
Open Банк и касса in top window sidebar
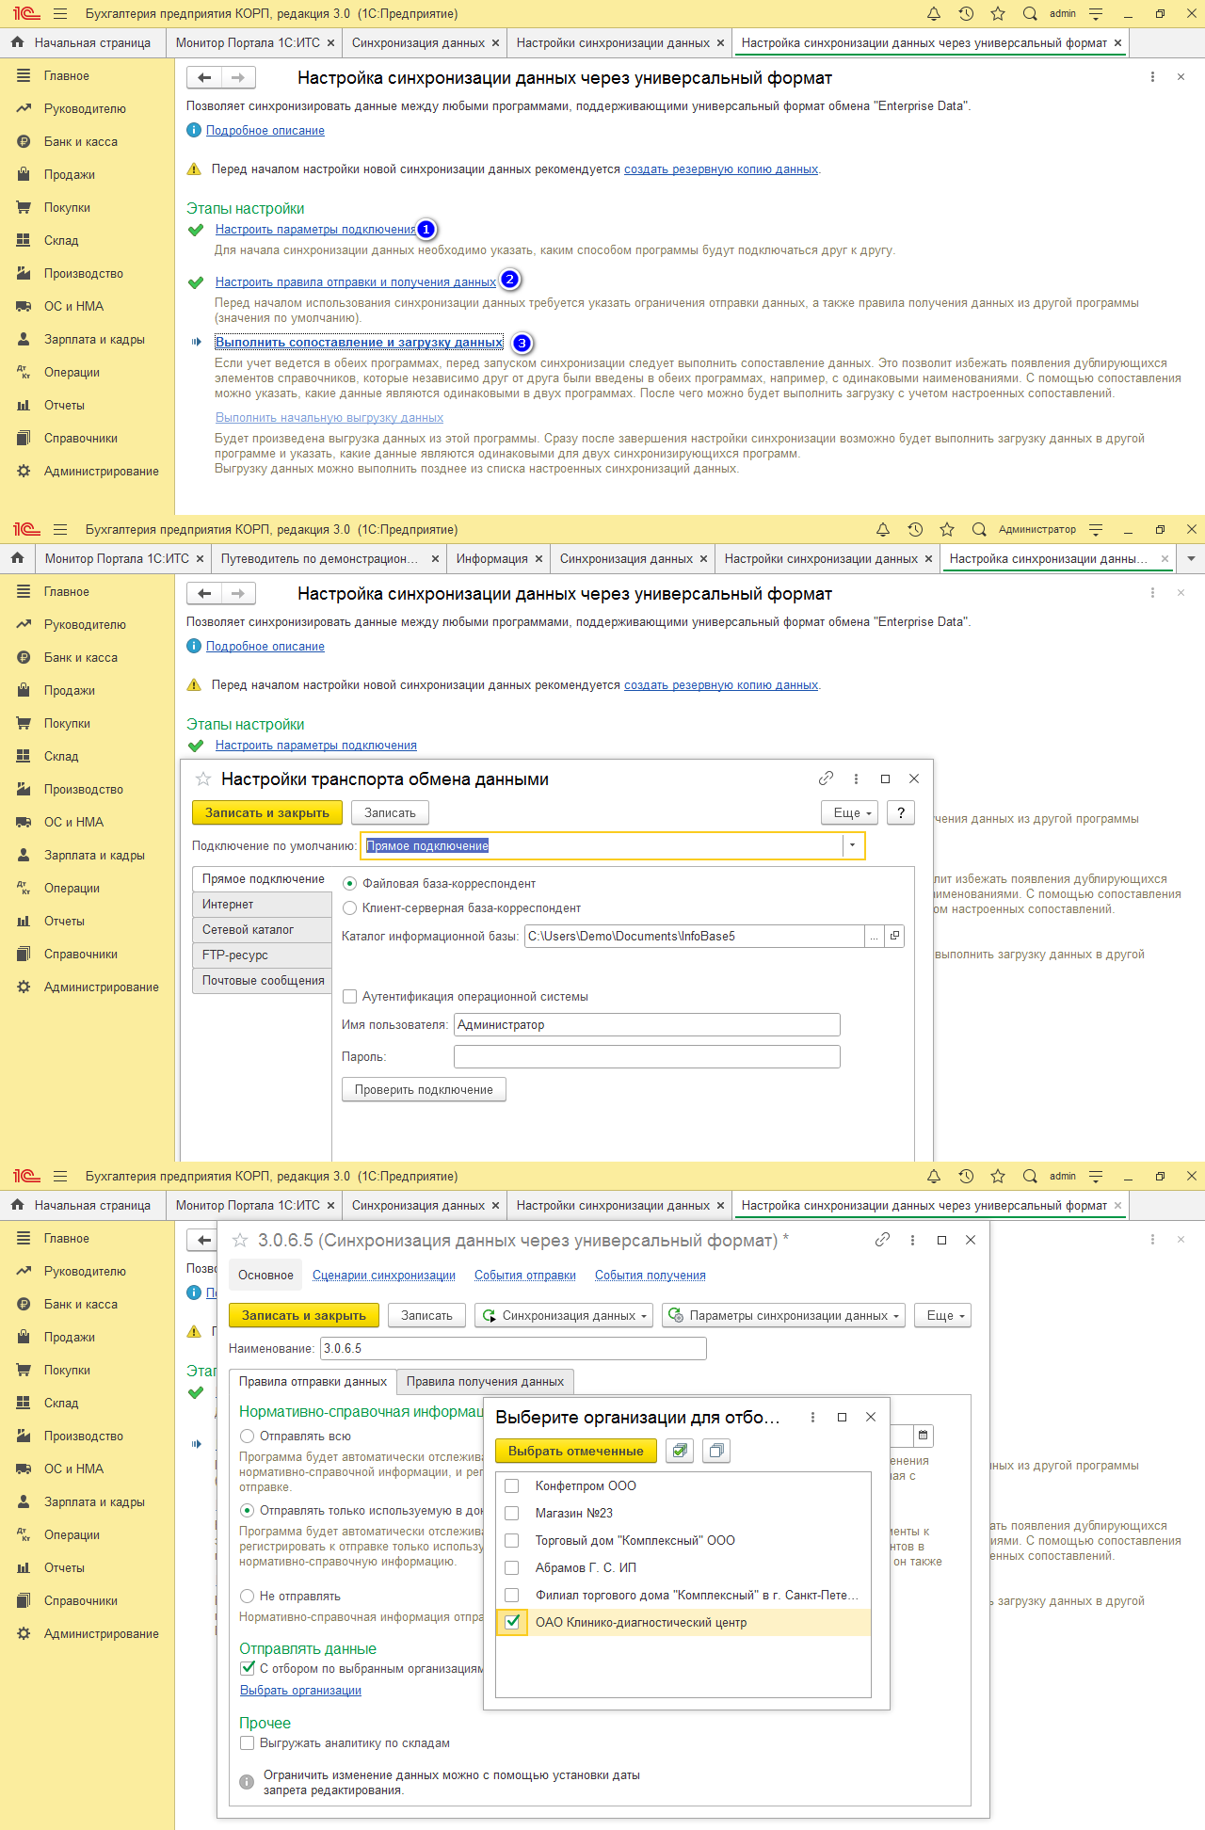tap(80, 142)
